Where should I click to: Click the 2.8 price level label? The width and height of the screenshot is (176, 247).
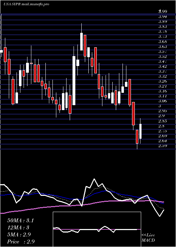[x=162, y=126]
